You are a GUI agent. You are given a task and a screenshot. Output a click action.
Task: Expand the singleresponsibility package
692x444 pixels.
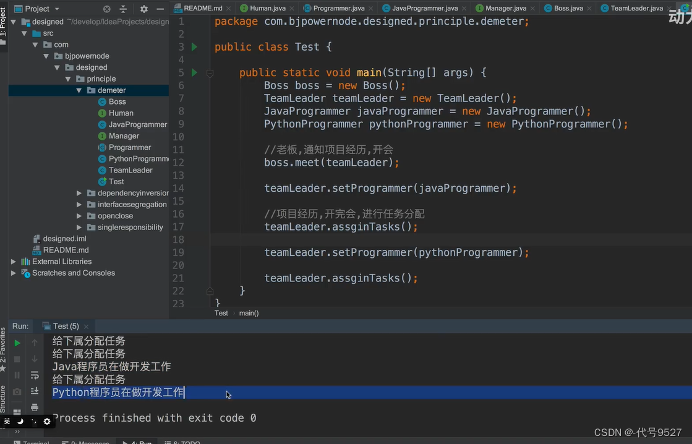pyautogui.click(x=79, y=228)
